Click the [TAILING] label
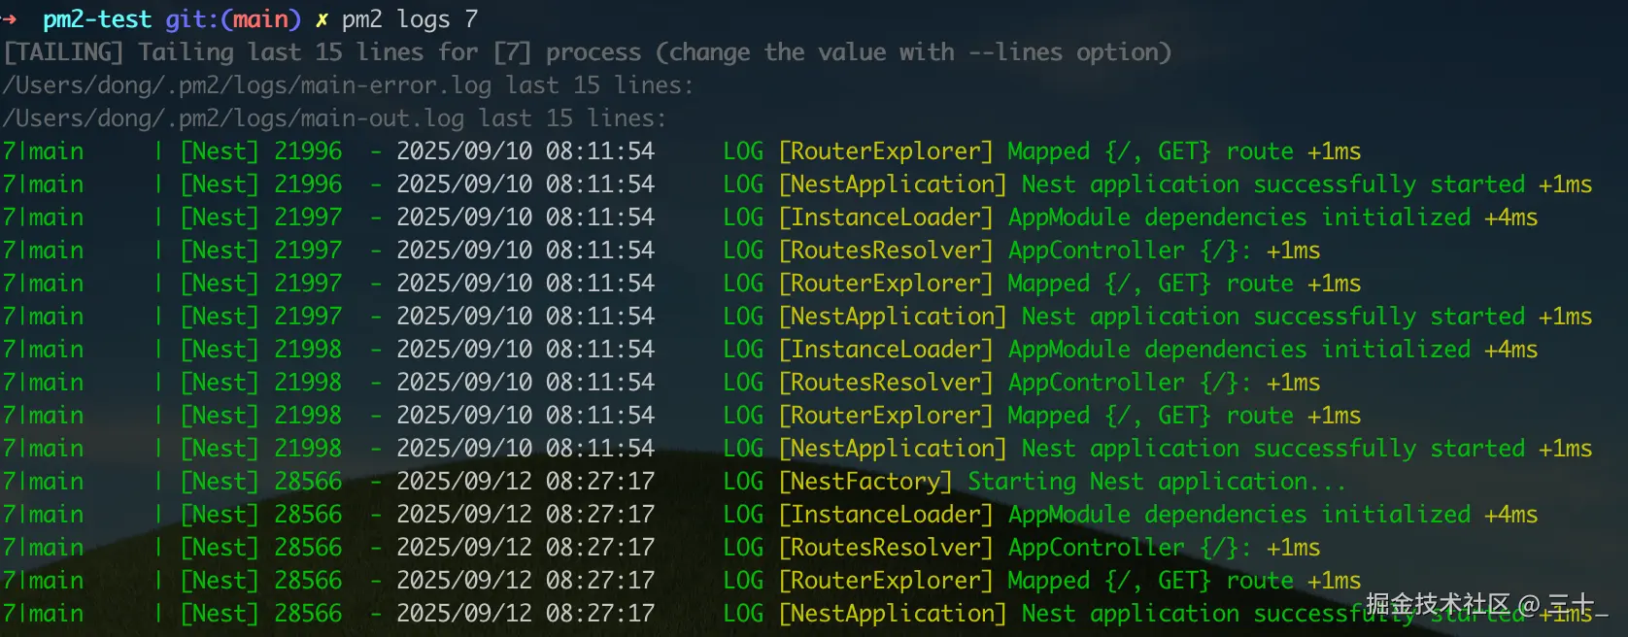The height and width of the screenshot is (637, 1628). click(x=64, y=52)
